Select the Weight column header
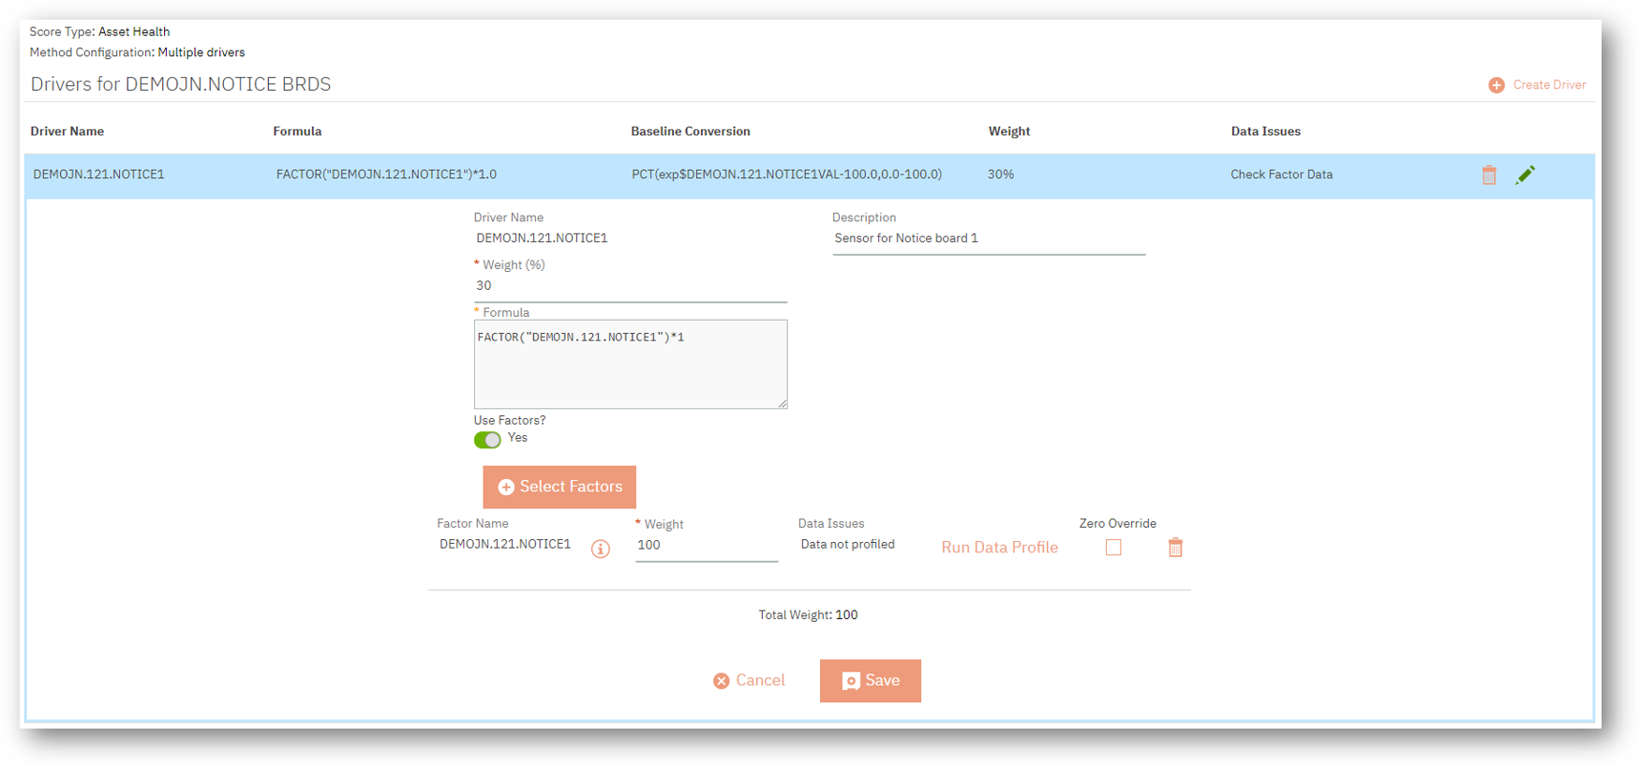This screenshot has width=1640, height=767. coord(1009,131)
